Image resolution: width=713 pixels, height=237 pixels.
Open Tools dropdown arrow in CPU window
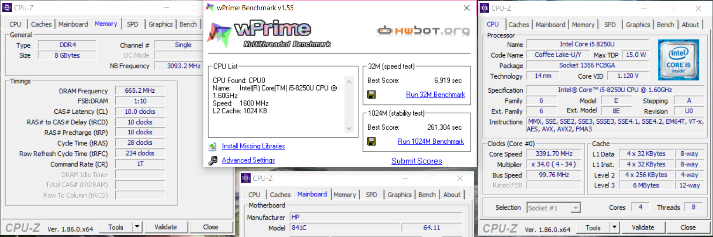(614, 228)
